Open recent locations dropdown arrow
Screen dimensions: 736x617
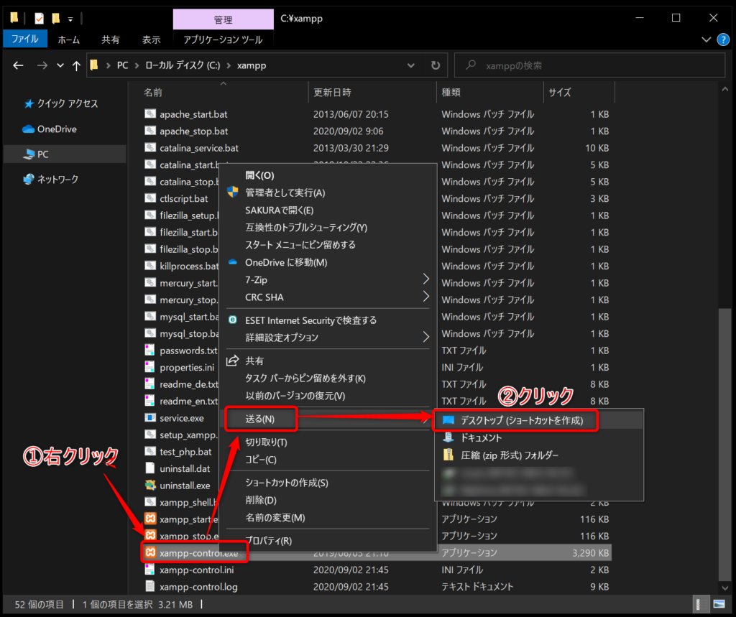(60, 65)
